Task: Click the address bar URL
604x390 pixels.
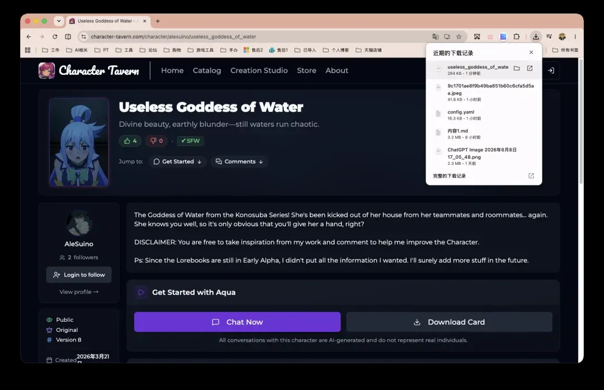Action: pos(173,36)
